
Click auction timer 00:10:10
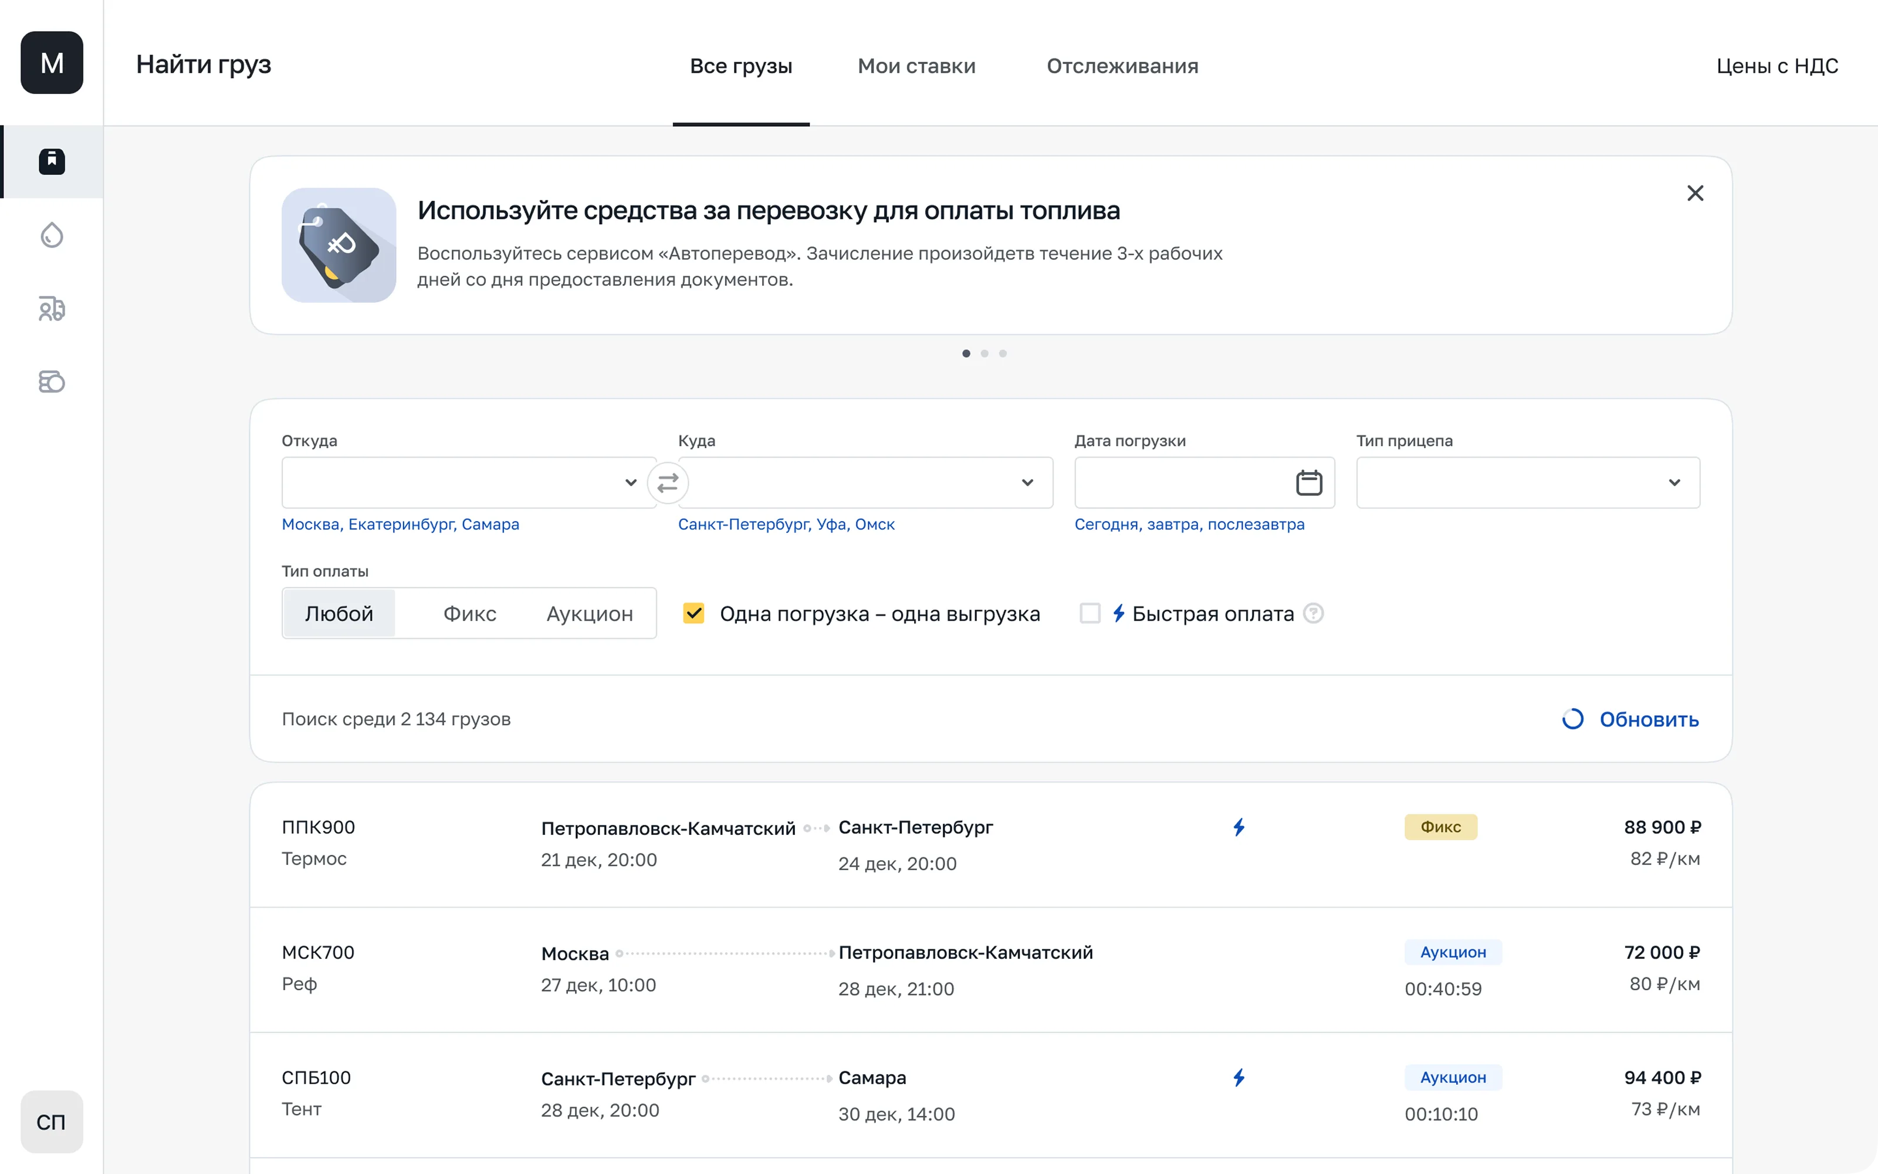[x=1441, y=1114]
